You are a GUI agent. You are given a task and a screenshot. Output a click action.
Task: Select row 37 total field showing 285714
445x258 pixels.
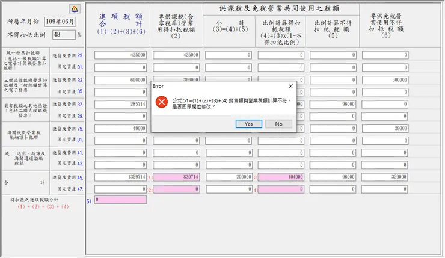tap(121, 104)
